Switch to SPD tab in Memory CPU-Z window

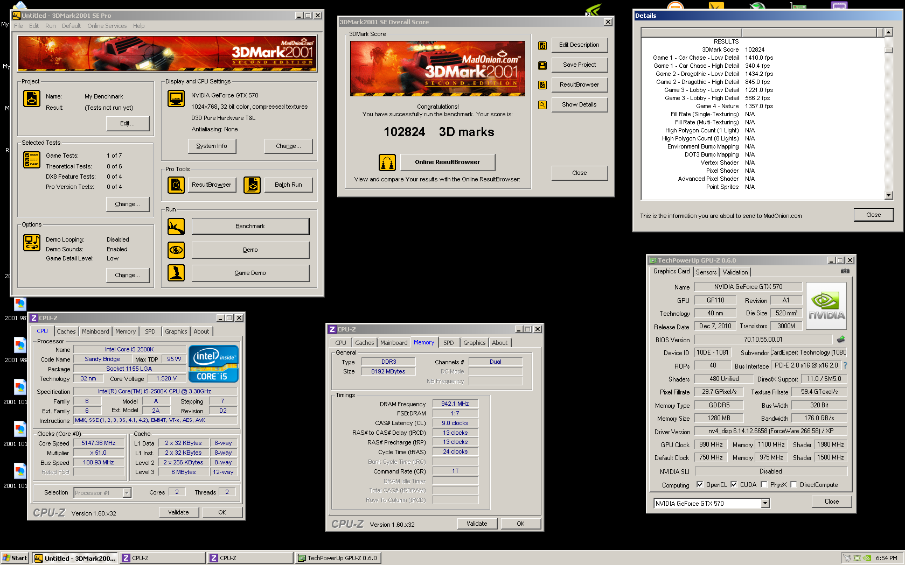click(x=449, y=343)
